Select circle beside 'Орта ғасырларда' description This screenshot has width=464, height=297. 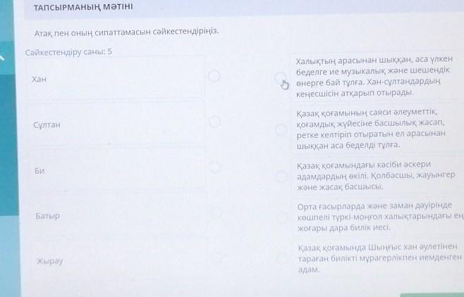[x=283, y=217]
